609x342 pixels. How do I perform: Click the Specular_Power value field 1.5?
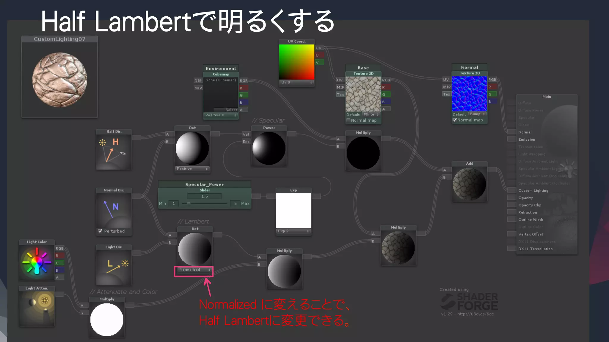(204, 196)
